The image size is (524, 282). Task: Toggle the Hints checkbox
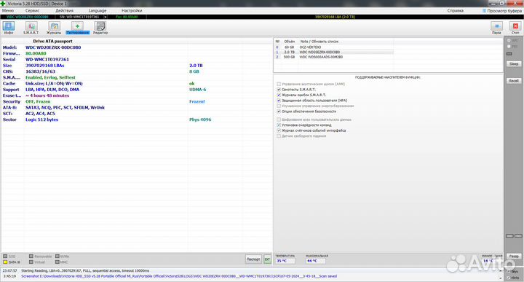[509, 278]
